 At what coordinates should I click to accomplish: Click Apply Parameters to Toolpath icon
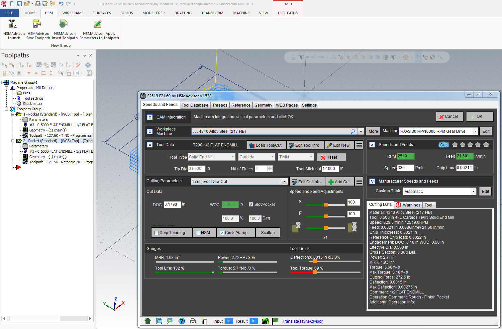97,24
